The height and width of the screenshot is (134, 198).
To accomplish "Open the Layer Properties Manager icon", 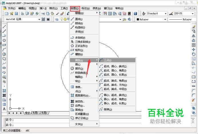I will click(x=57, y=19).
